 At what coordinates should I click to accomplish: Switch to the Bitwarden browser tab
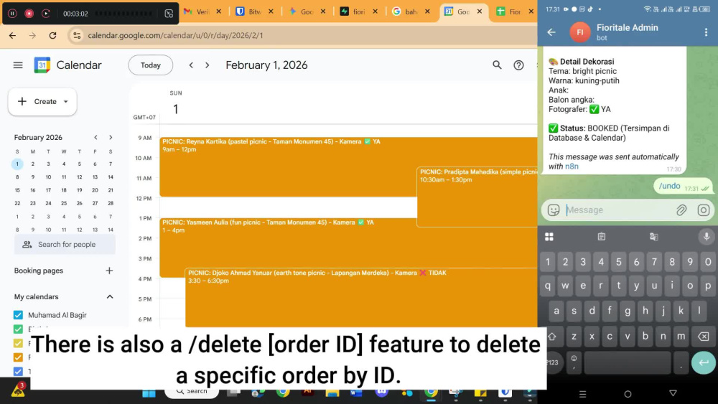[255, 12]
